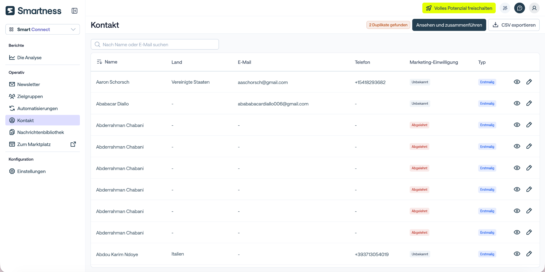
Task: Expand the Smart Connect product dropdown
Action: pos(43,29)
